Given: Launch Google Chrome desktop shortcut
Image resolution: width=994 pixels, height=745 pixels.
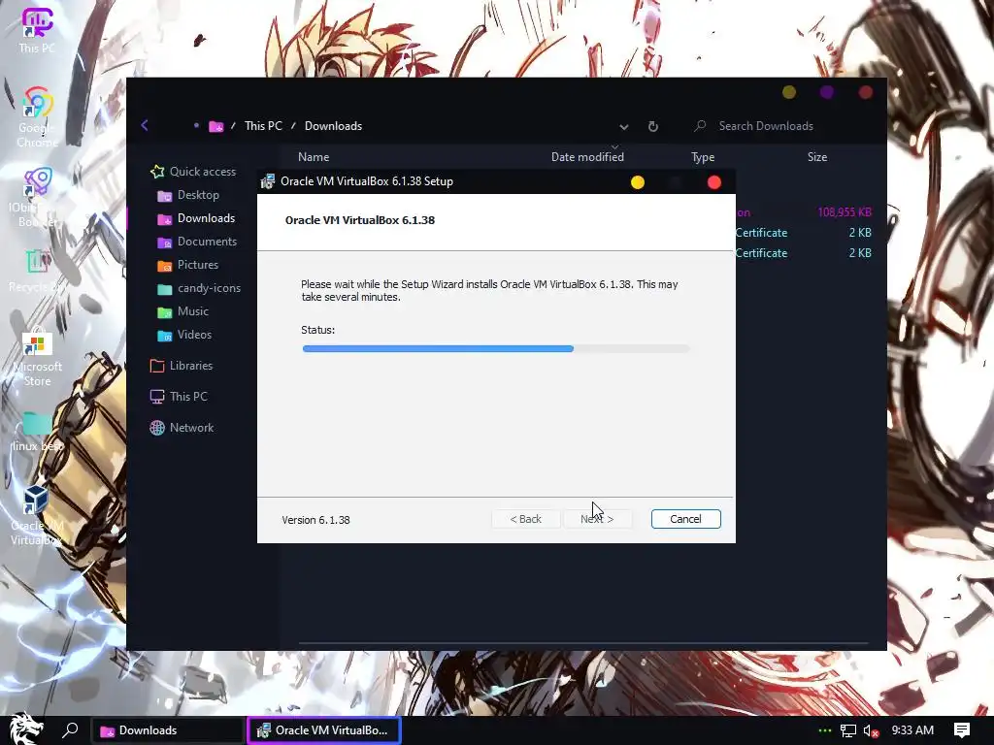Looking at the screenshot, I should point(37,117).
